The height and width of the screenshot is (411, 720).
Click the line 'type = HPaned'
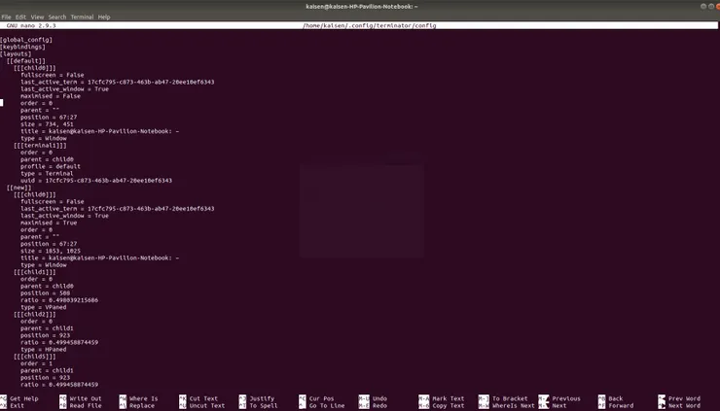(44, 350)
